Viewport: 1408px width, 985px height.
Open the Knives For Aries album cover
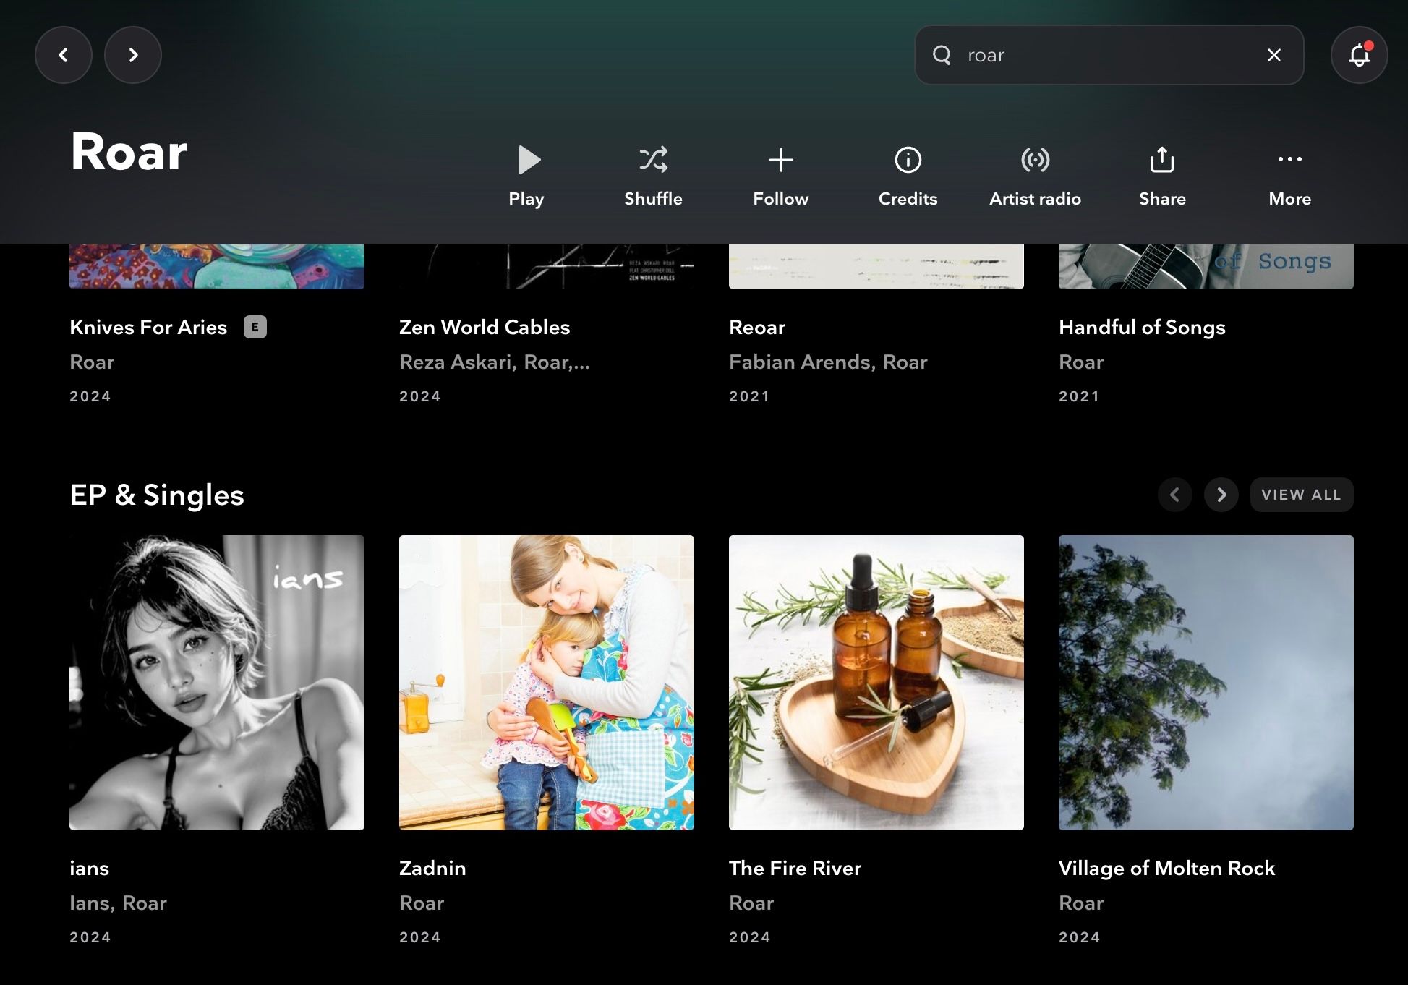click(x=217, y=267)
